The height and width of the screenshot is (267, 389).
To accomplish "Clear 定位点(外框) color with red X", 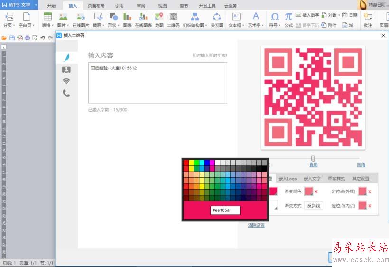I will (x=370, y=191).
